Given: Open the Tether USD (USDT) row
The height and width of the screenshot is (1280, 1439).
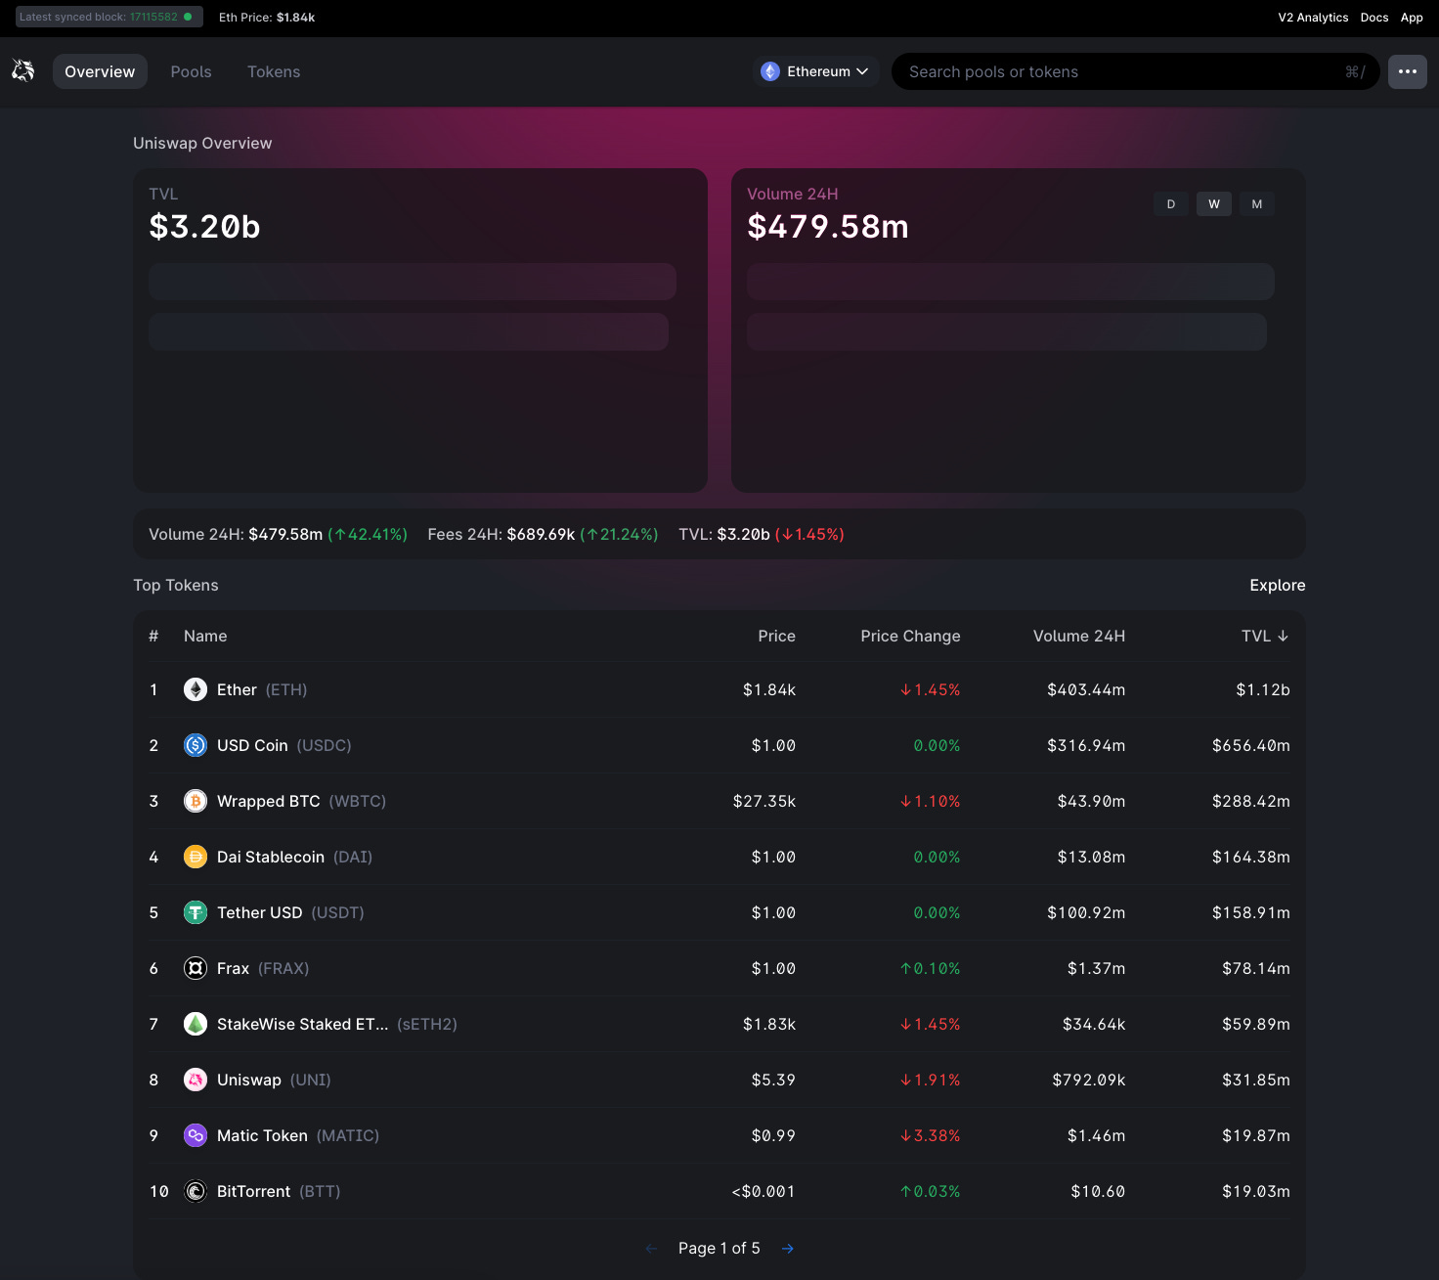Looking at the screenshot, I should [x=719, y=912].
